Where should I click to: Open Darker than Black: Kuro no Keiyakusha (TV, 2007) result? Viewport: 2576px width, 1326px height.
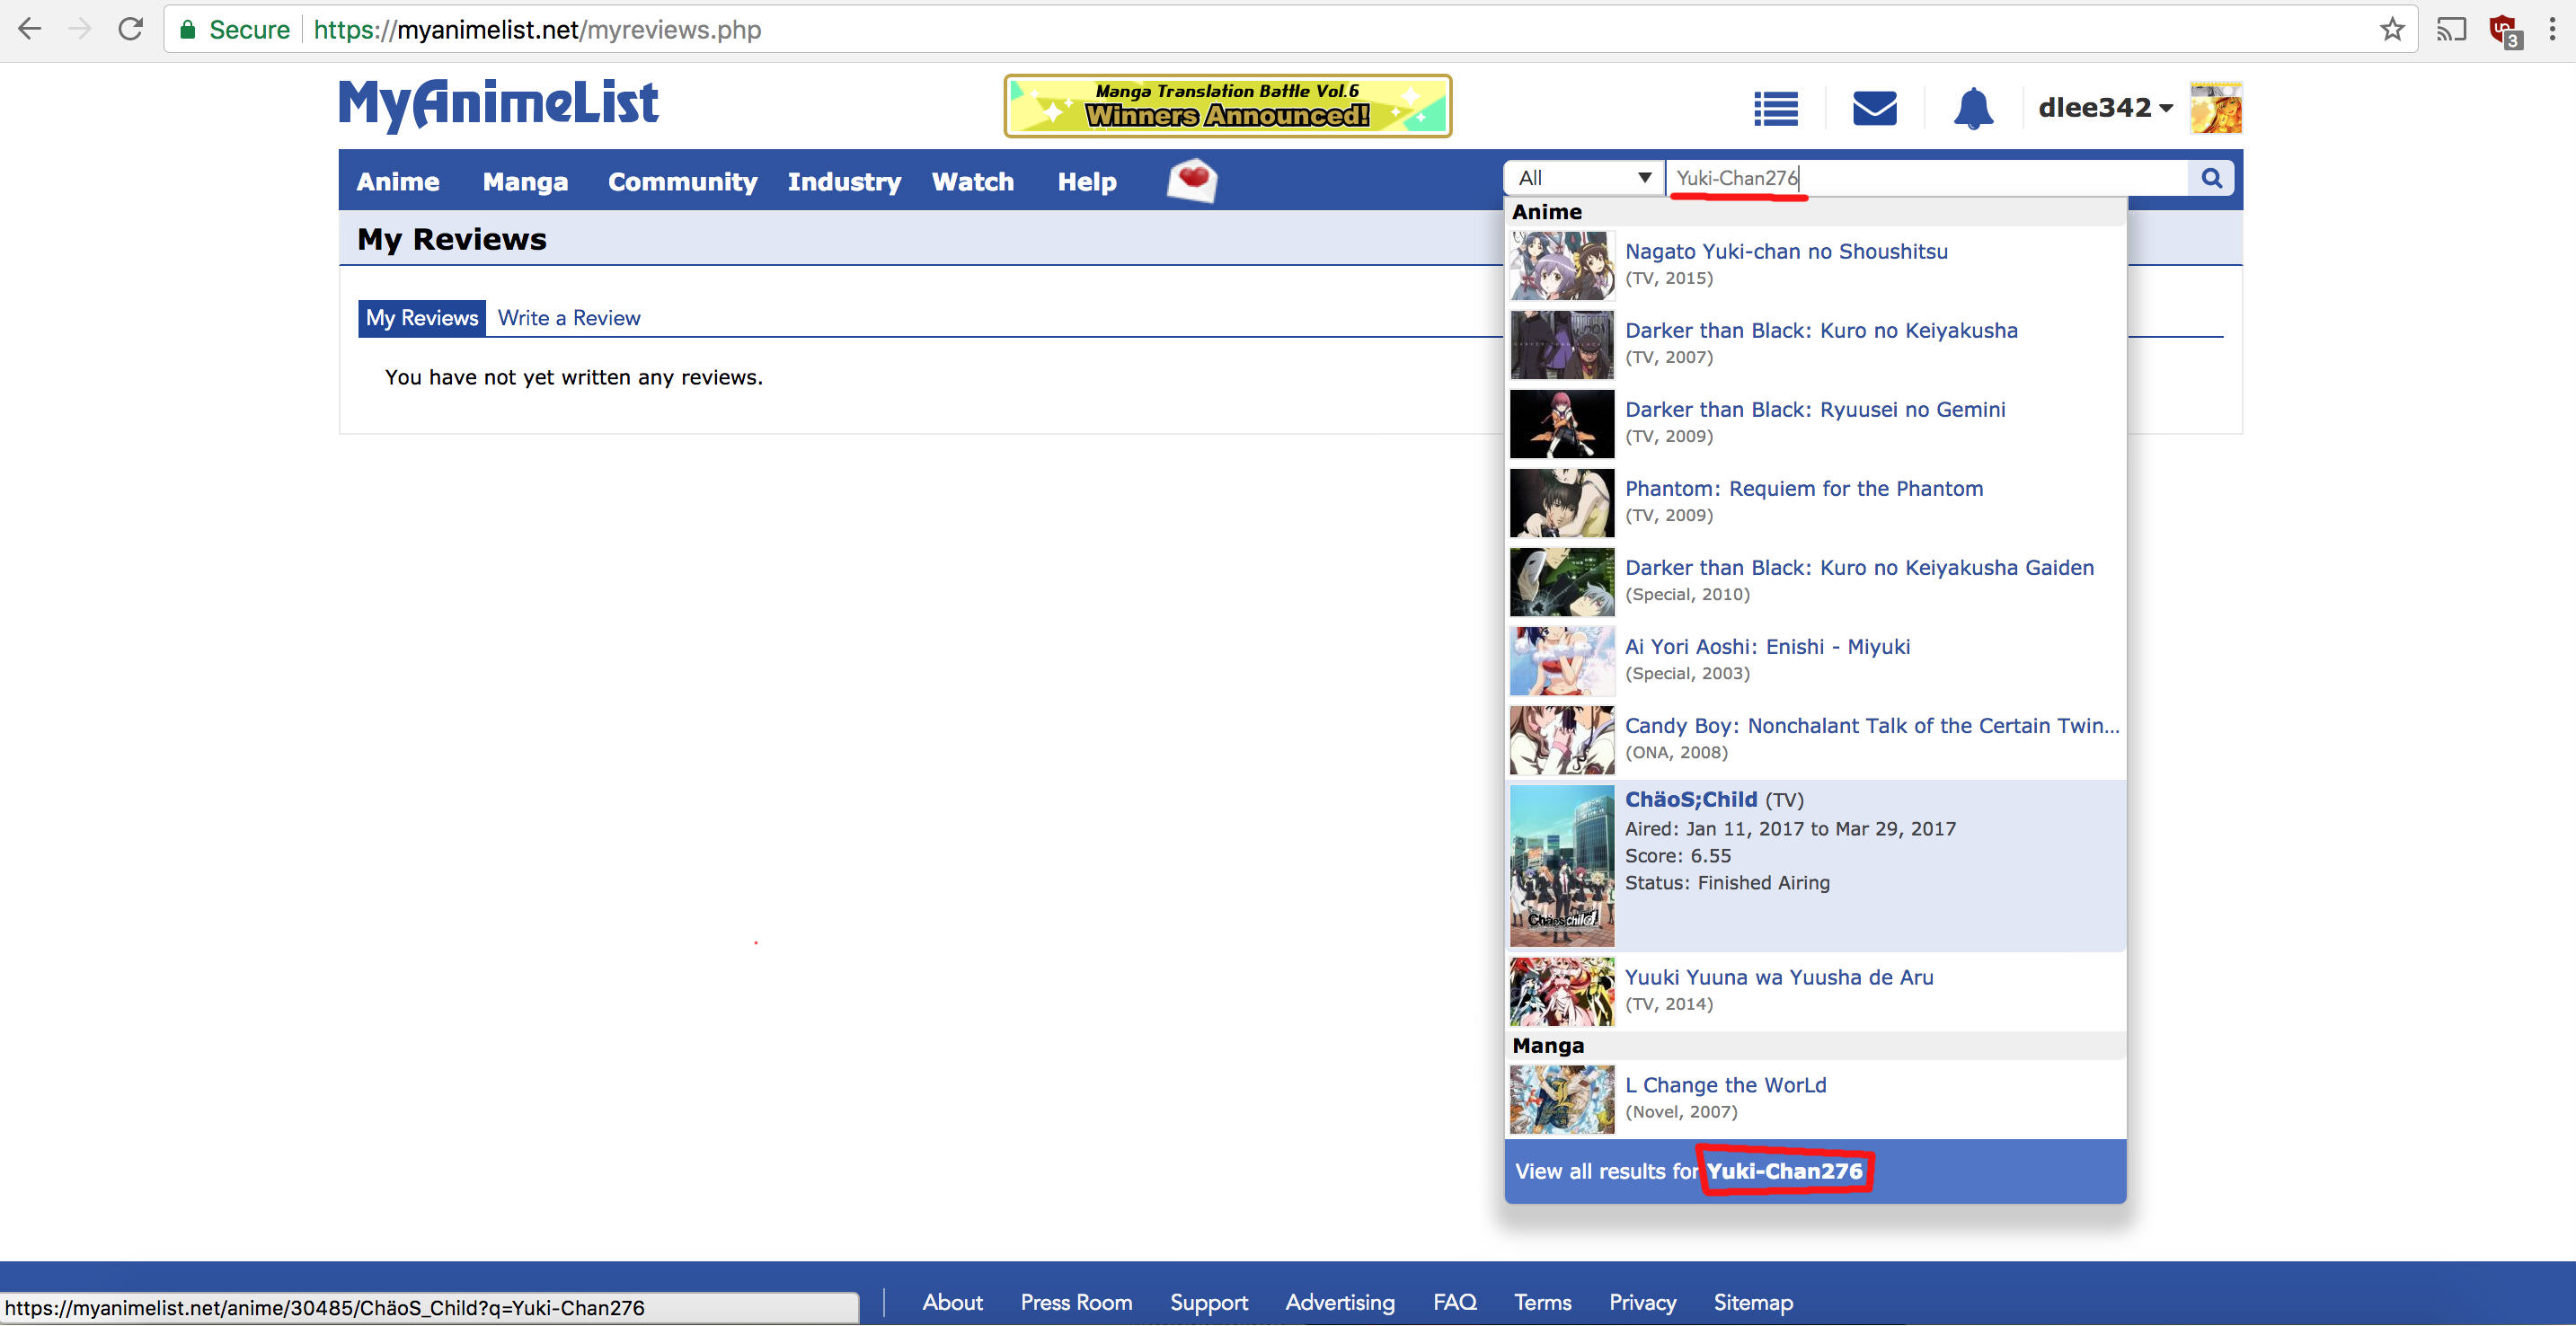pos(1821,330)
